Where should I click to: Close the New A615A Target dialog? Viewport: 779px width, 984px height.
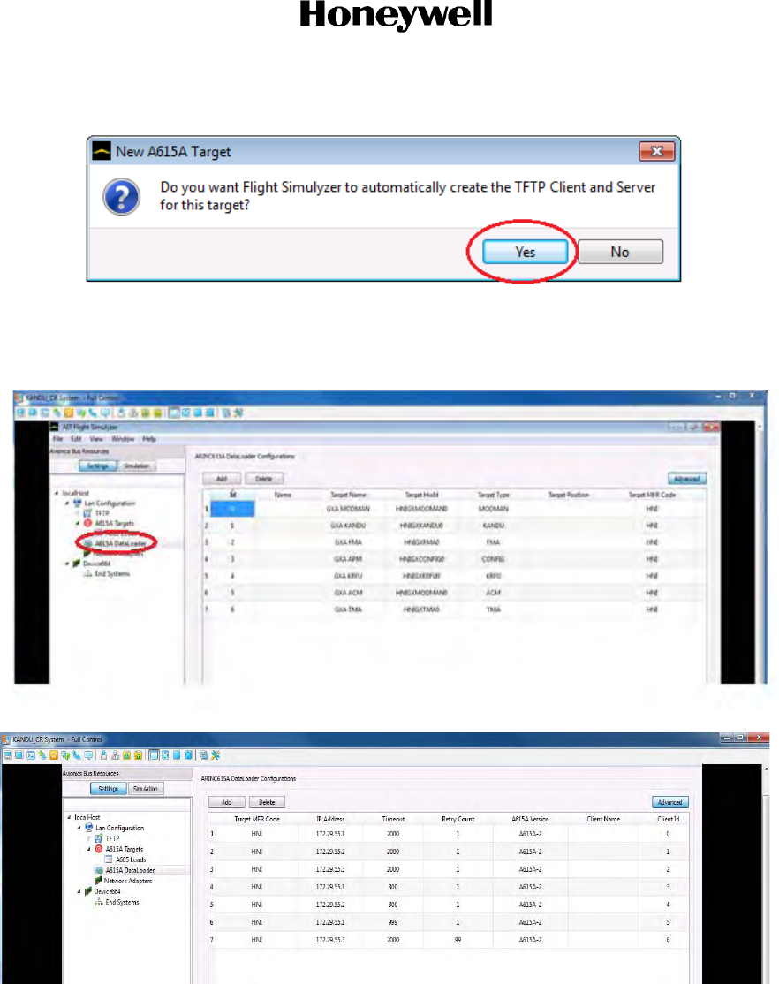656,151
